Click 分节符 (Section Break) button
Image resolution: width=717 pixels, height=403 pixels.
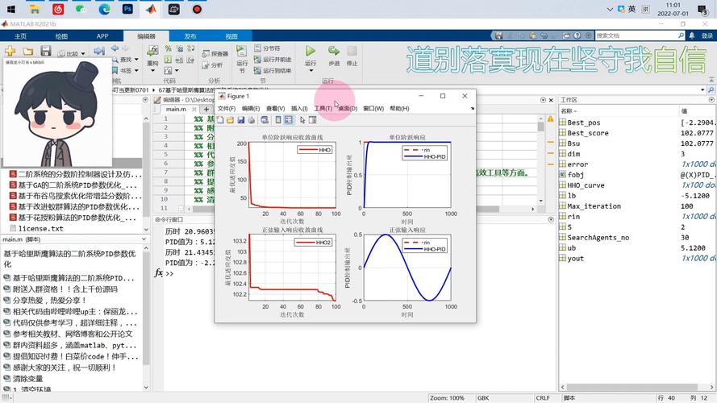(268, 48)
